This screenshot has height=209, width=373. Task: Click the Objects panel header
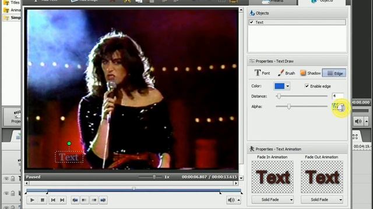(297, 13)
